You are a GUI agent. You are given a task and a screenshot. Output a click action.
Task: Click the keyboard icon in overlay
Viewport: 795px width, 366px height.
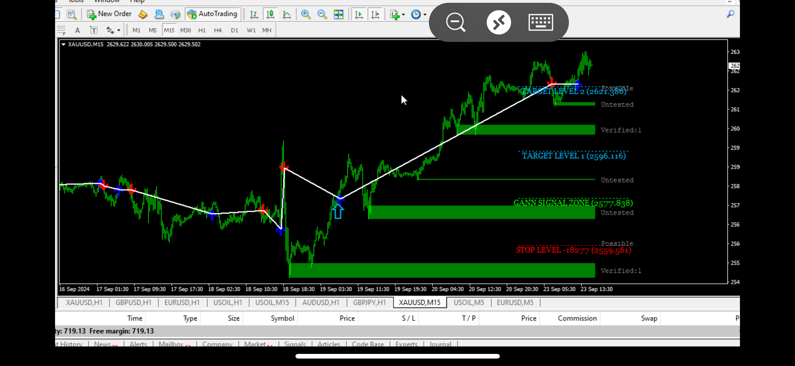[541, 22]
